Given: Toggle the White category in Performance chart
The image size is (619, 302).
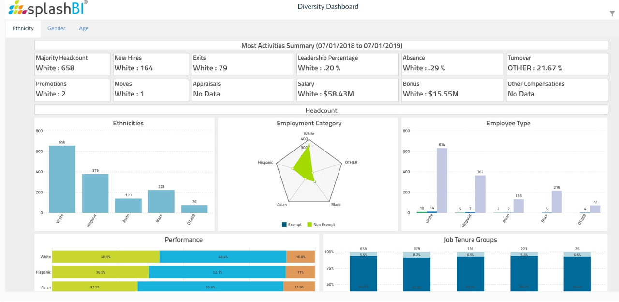Looking at the screenshot, I should pyautogui.click(x=46, y=257).
